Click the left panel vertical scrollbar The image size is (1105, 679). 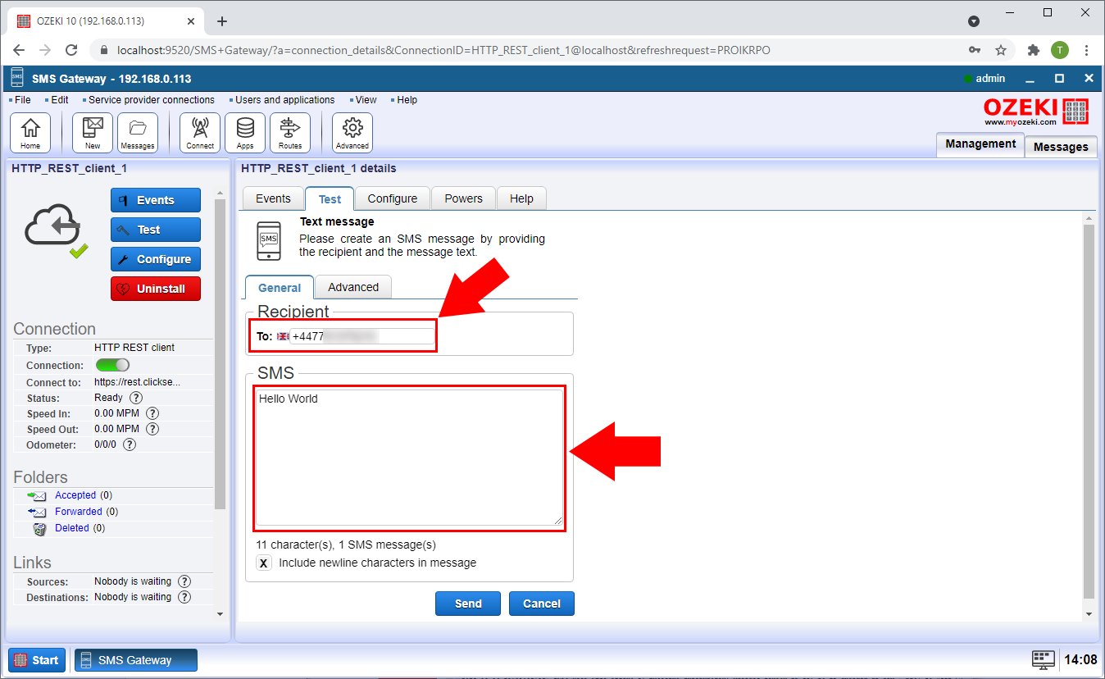(x=219, y=353)
